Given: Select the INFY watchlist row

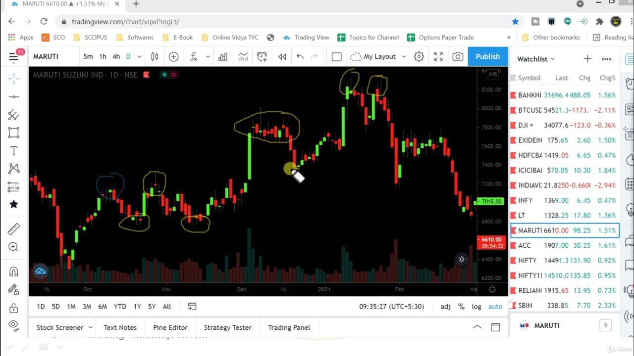Looking at the screenshot, I should [x=565, y=200].
